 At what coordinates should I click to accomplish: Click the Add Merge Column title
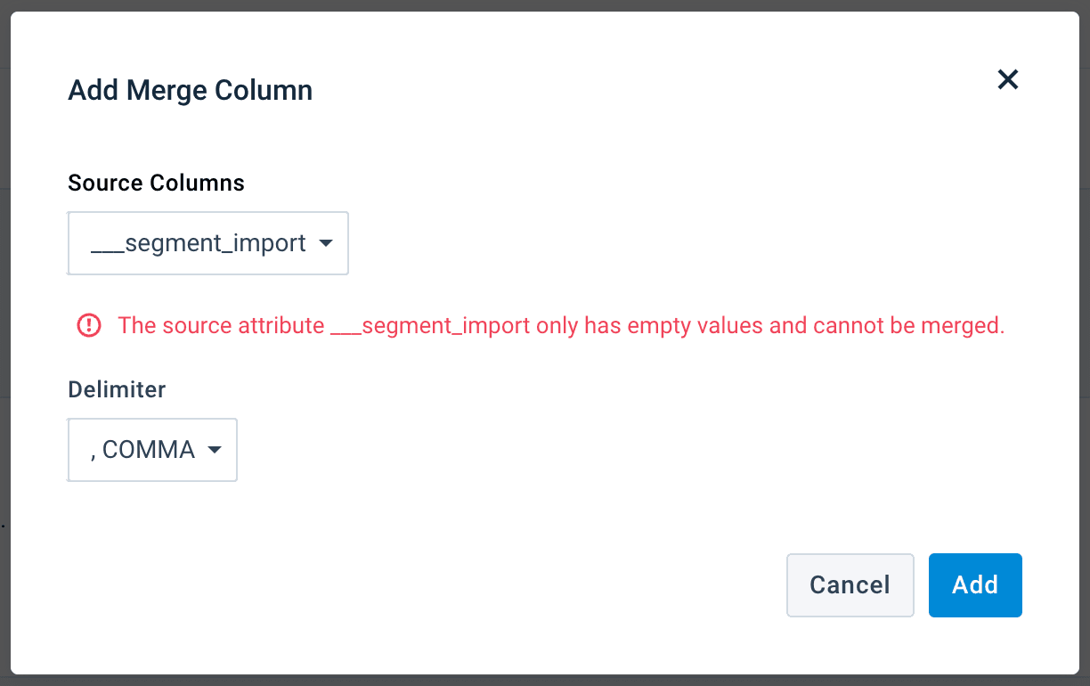[190, 90]
